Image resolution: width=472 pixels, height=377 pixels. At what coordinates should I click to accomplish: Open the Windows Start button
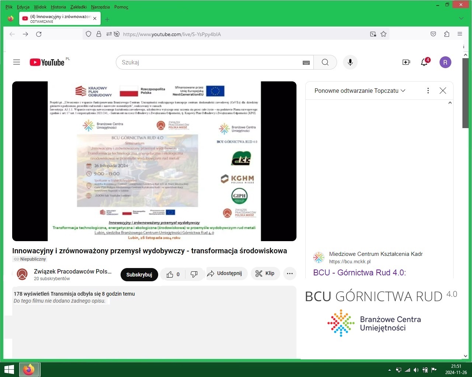(9, 370)
